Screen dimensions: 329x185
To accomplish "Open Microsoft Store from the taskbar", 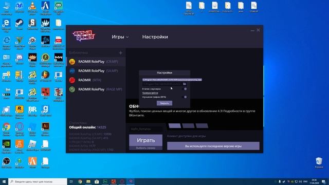I will (x=97, y=181).
